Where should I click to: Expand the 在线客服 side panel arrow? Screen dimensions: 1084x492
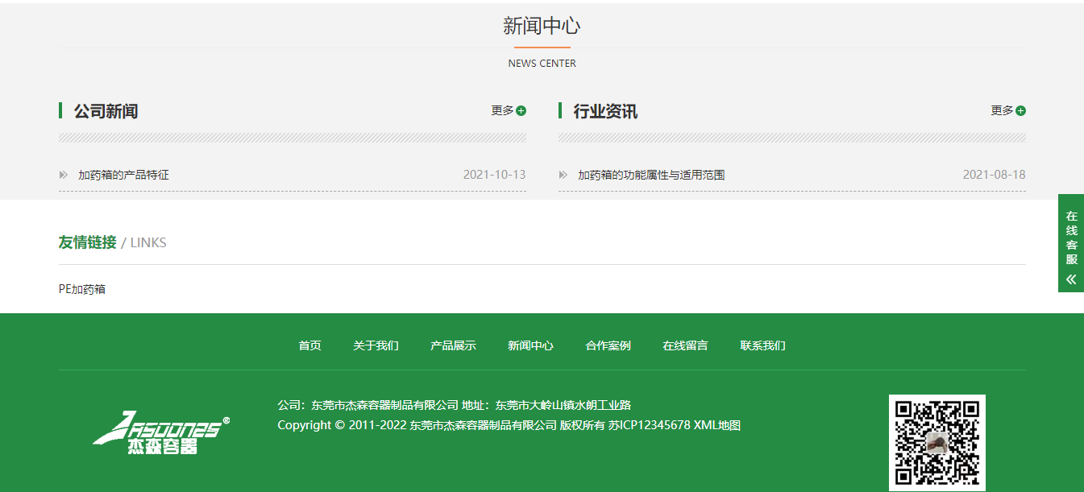[x=1071, y=279]
